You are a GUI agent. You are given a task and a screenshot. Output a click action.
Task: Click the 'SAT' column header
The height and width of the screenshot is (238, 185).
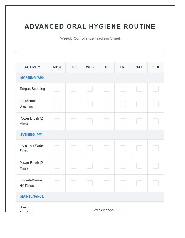[x=139, y=67]
